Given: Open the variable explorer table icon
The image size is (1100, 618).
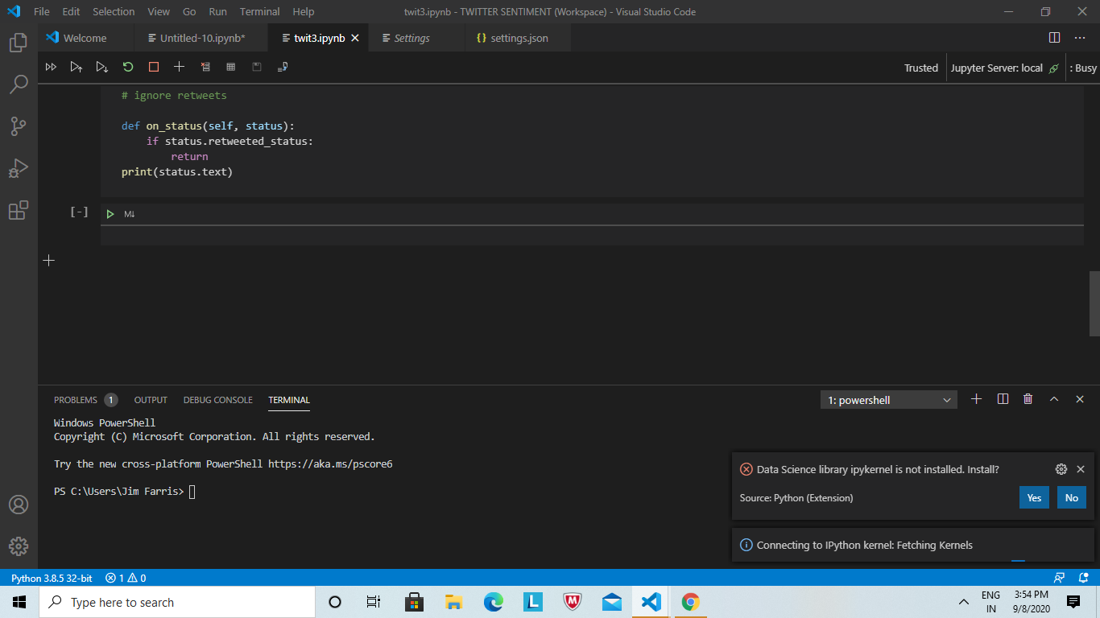Looking at the screenshot, I should tap(231, 68).
